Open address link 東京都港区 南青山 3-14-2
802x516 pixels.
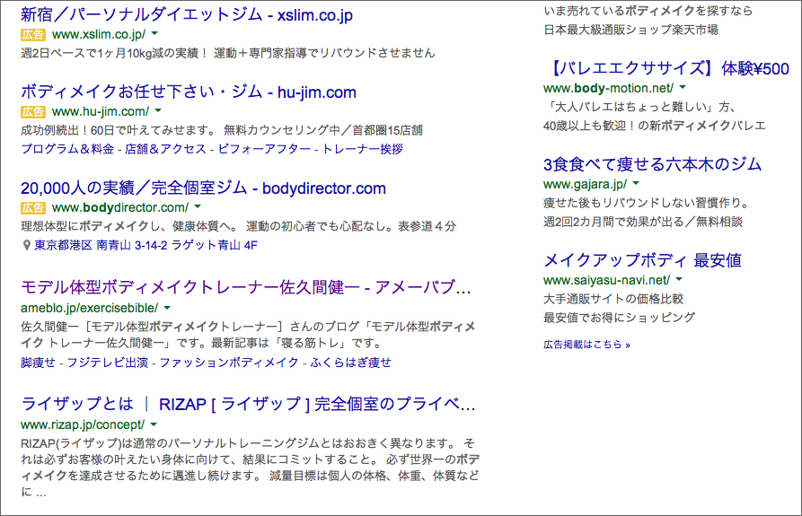tap(145, 245)
